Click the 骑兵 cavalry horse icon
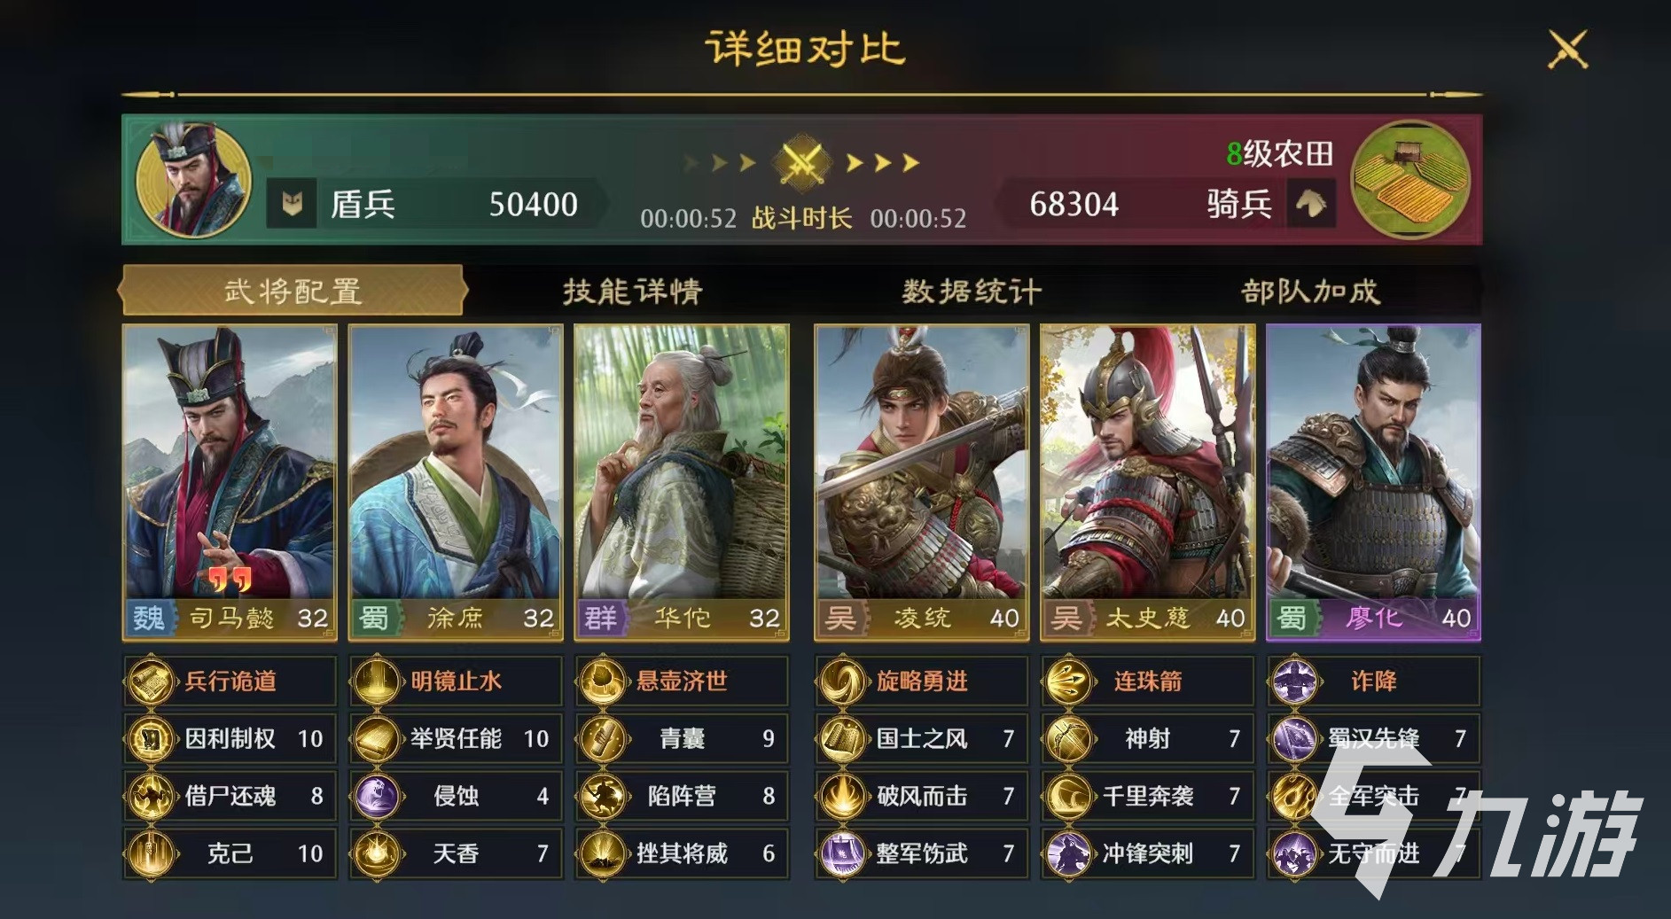1671x919 pixels. (1311, 204)
